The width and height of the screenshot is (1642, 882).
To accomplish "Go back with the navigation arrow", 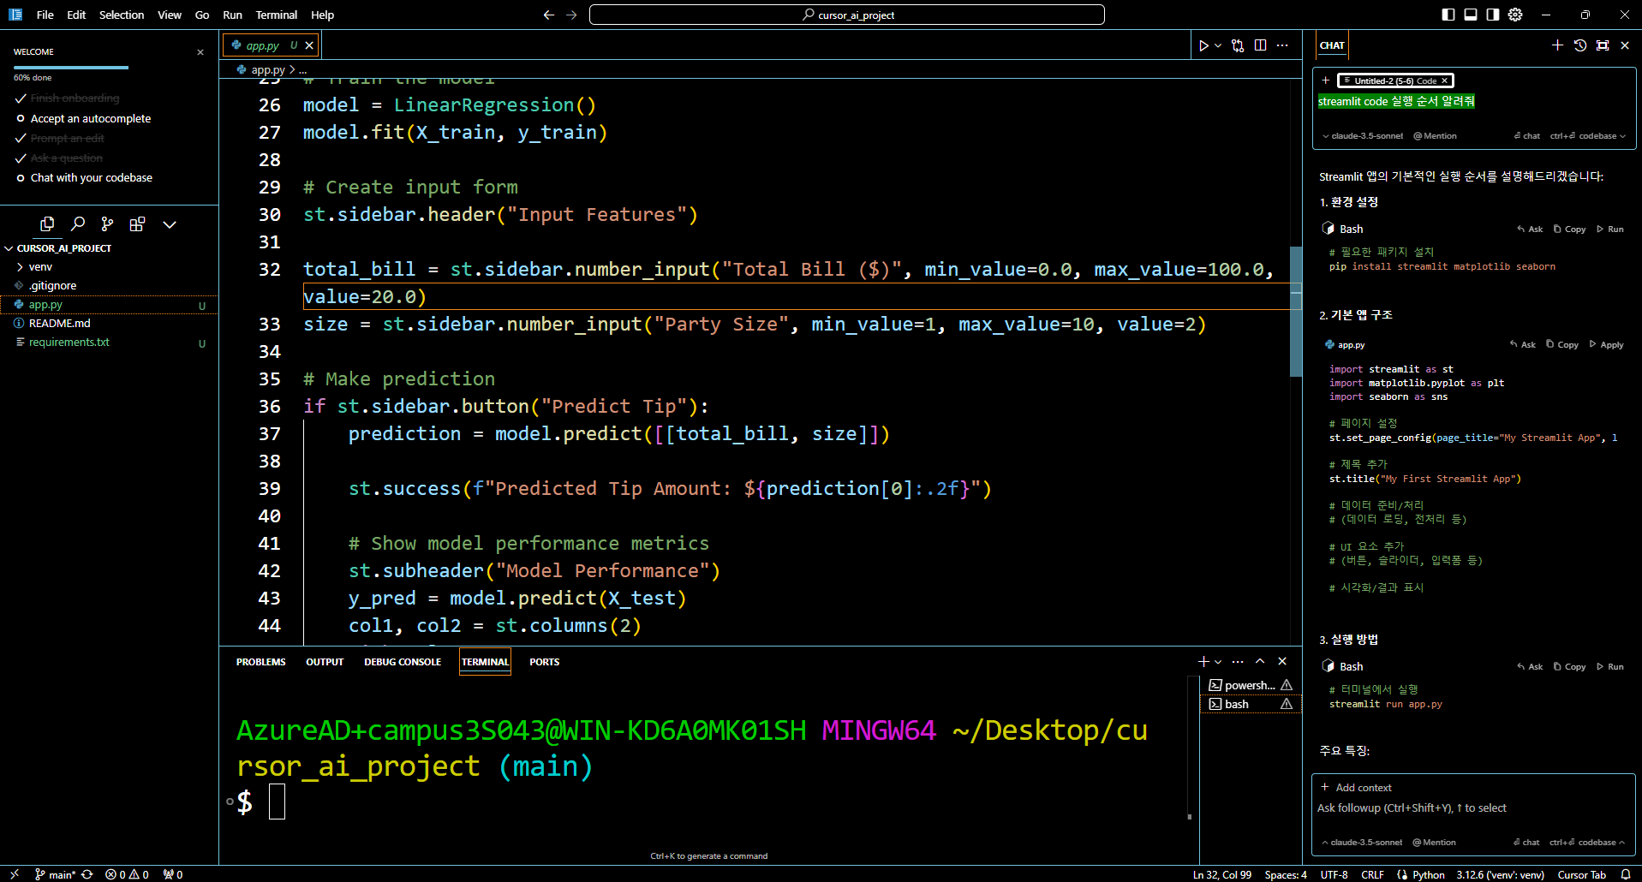I will 549,15.
